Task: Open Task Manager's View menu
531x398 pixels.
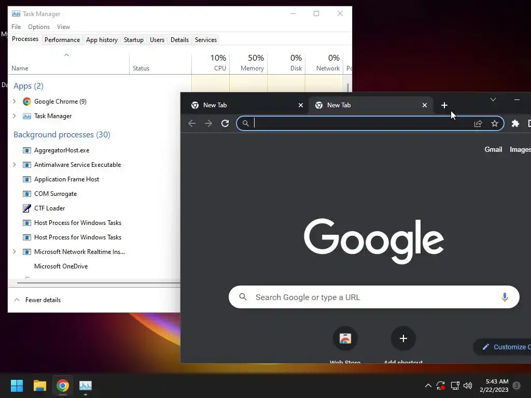Action: click(x=63, y=27)
